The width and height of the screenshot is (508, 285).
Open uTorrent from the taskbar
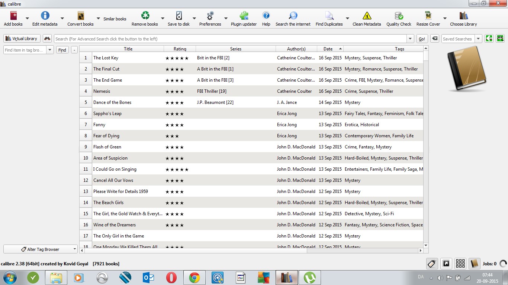[309, 278]
